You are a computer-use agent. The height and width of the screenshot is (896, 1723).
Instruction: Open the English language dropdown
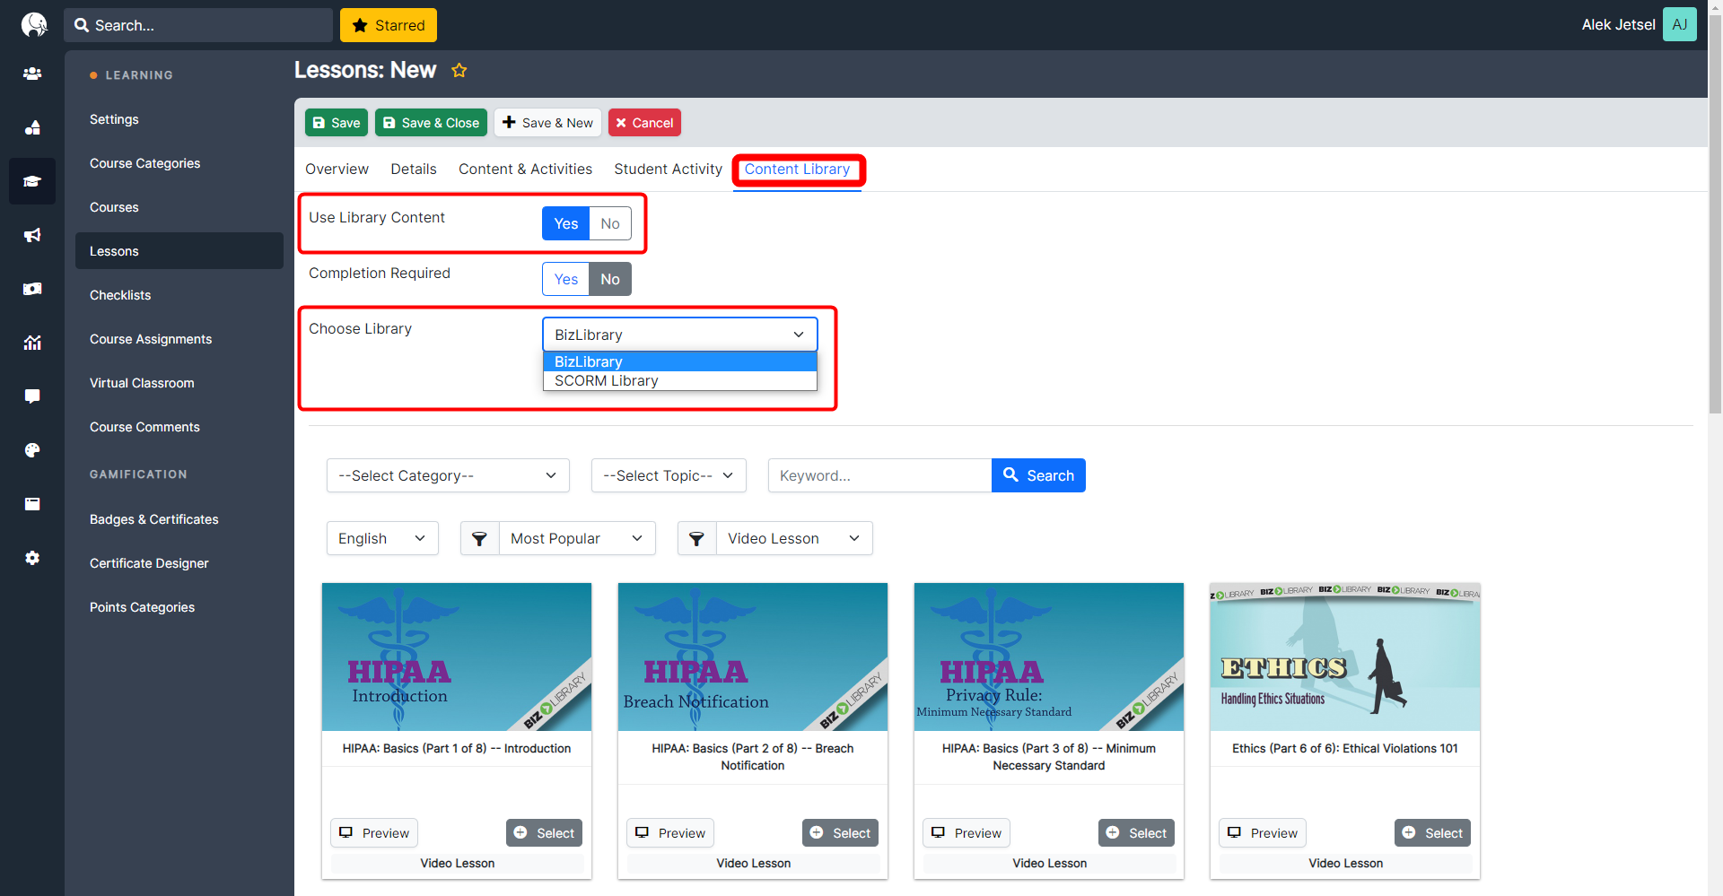[382, 538]
